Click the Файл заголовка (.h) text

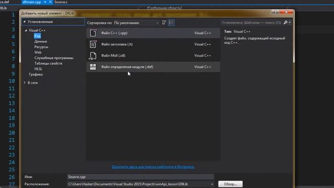[x=117, y=44]
